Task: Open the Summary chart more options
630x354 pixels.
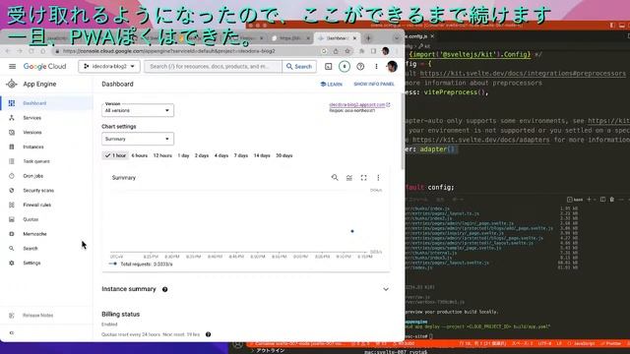Action: 378,177
